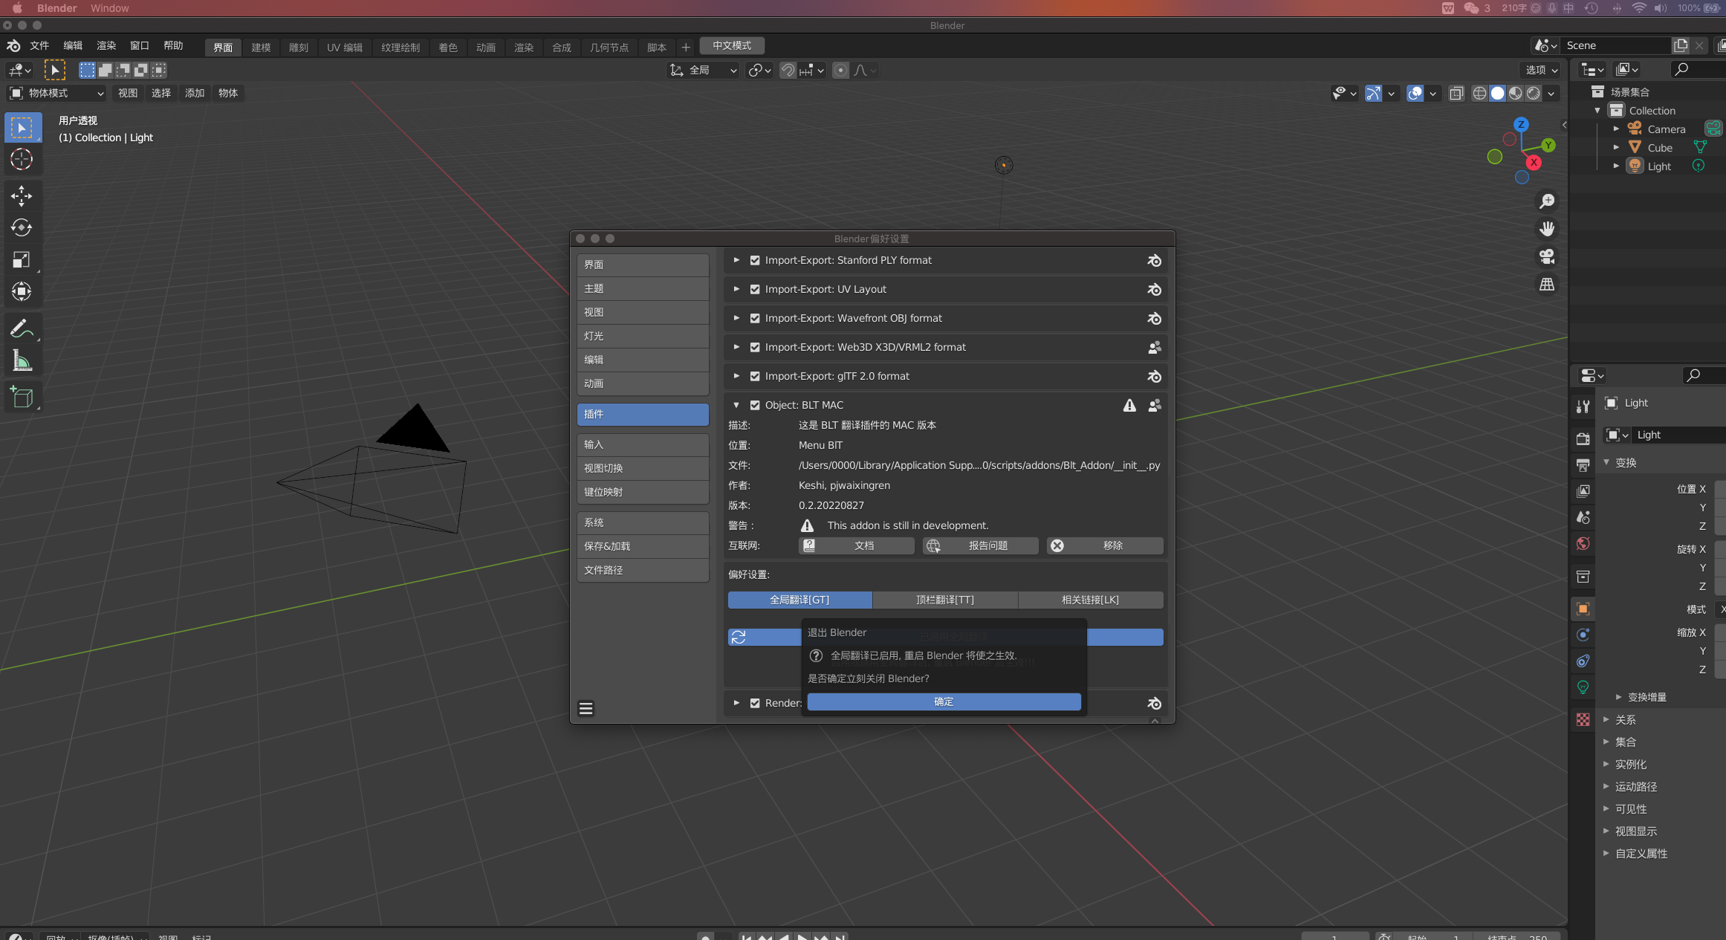This screenshot has height=940, width=1726.
Task: Open the 帮助 menu
Action: coord(173,45)
